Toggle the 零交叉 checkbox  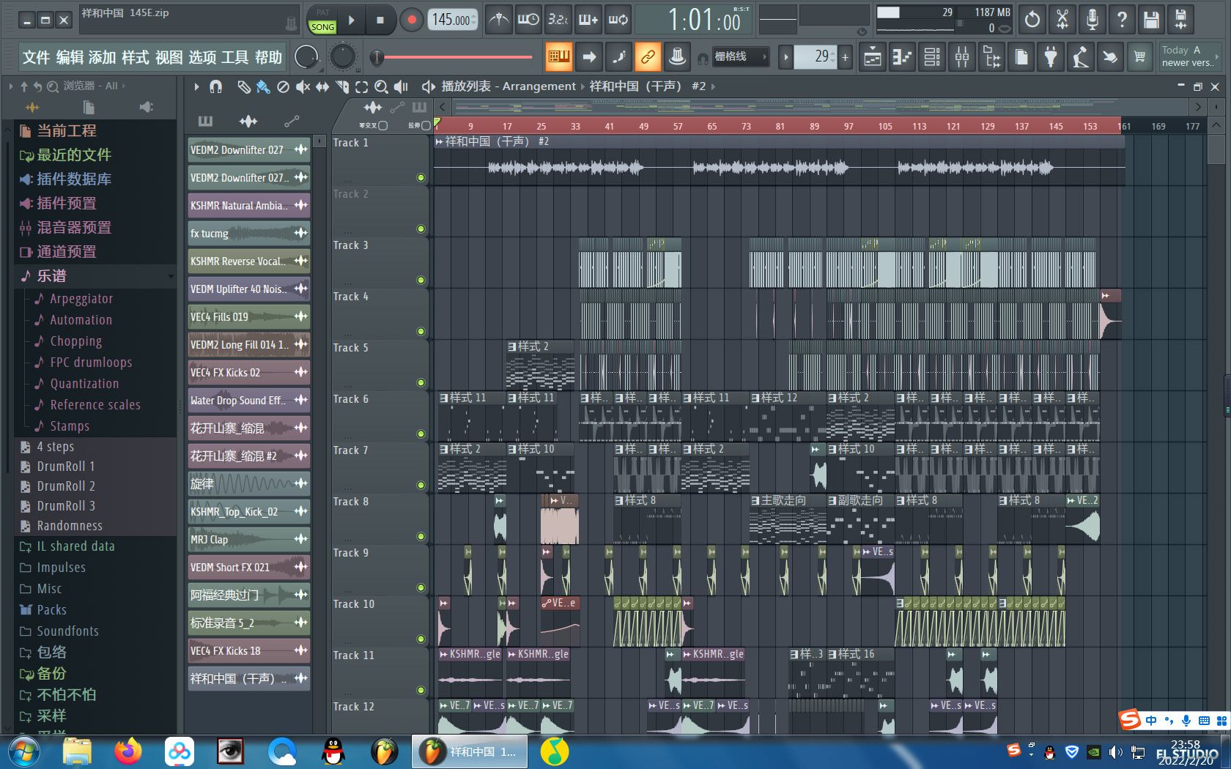click(382, 126)
